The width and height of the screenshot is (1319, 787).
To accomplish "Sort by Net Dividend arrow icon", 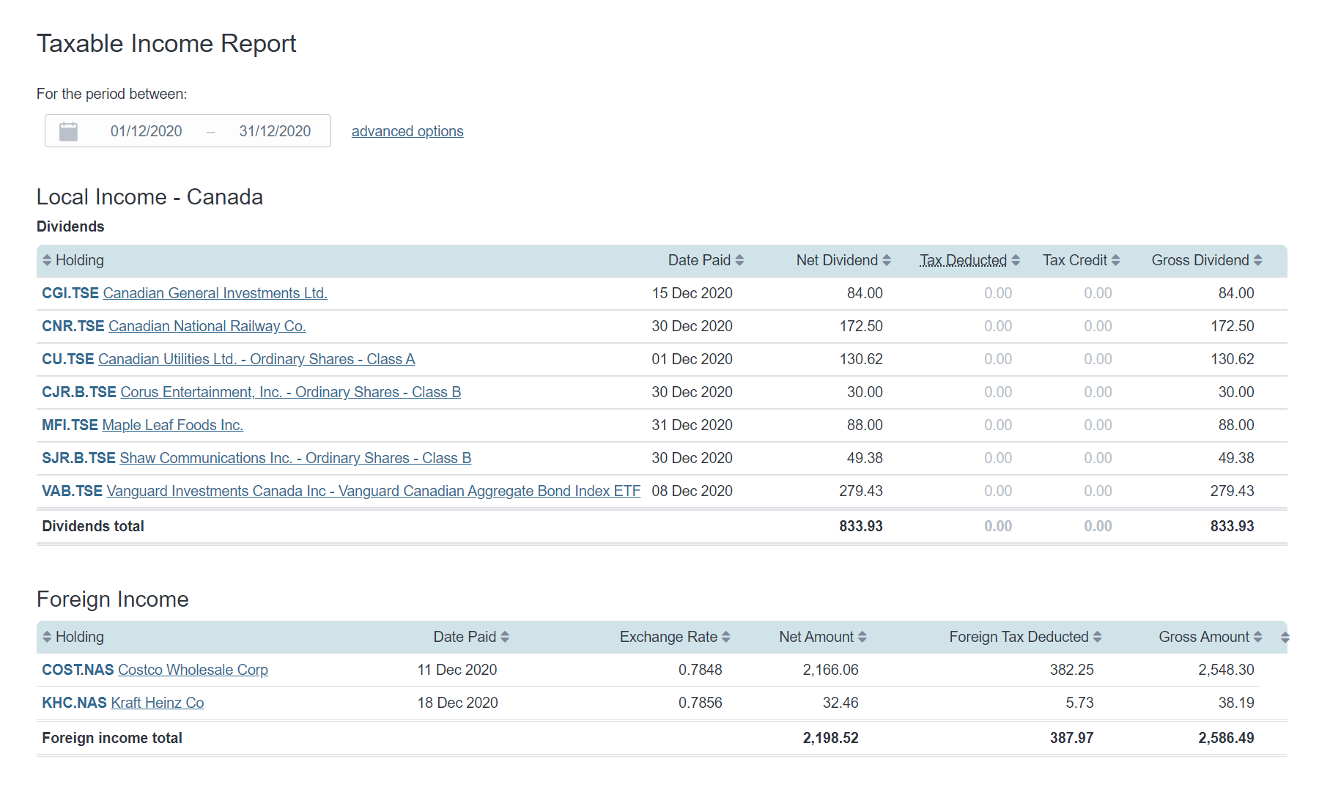I will click(887, 260).
